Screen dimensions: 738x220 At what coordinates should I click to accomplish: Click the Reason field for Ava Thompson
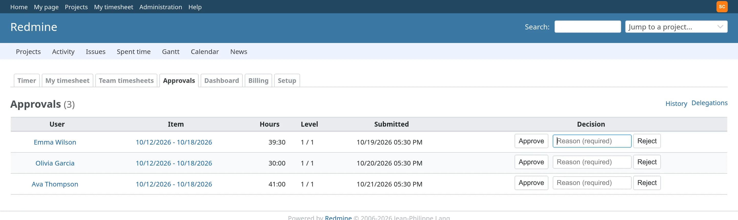click(x=592, y=182)
